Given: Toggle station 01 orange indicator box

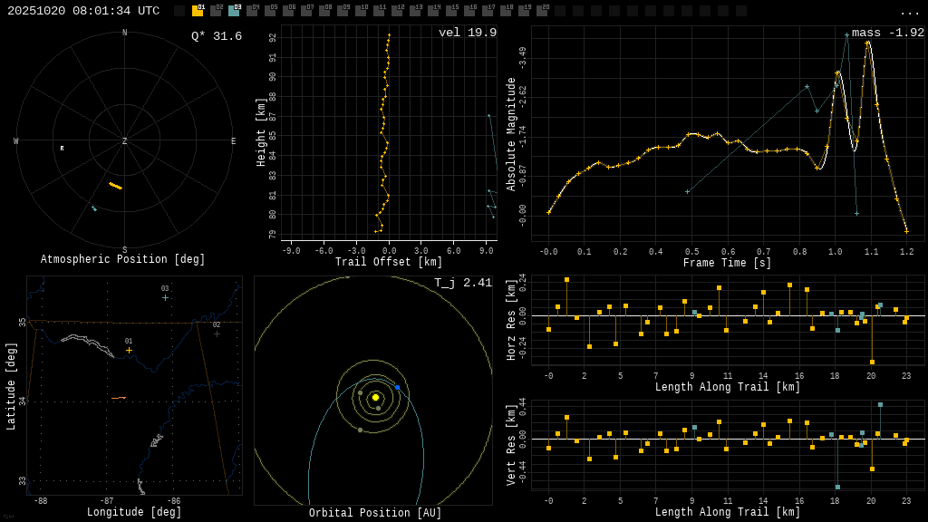Looking at the screenshot, I should tap(198, 12).
